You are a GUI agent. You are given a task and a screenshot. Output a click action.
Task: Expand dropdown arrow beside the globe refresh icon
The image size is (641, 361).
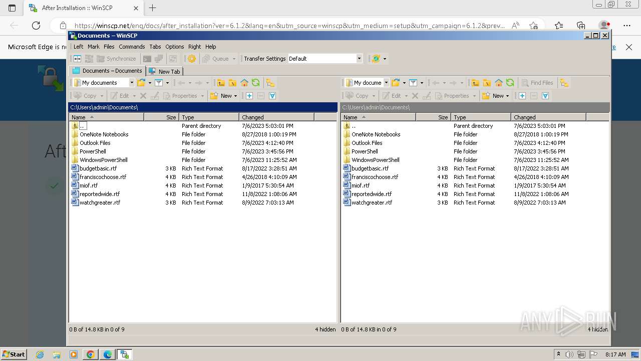click(385, 59)
